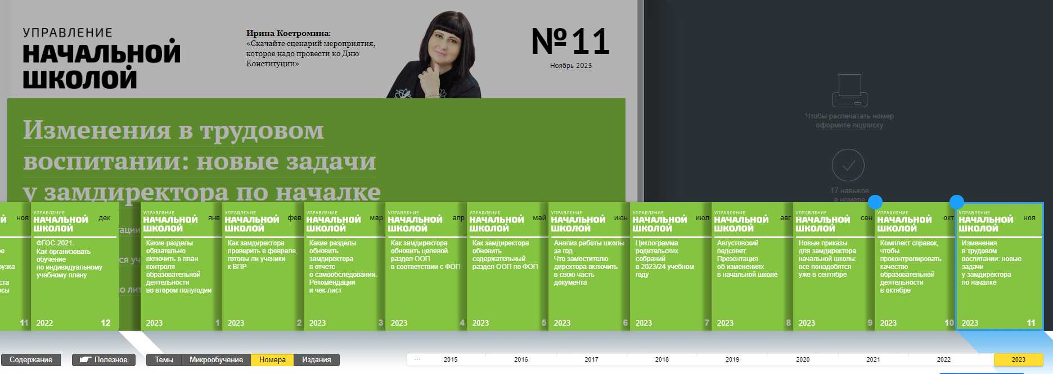
Task: Click the оформите подписку link
Action: [x=849, y=125]
